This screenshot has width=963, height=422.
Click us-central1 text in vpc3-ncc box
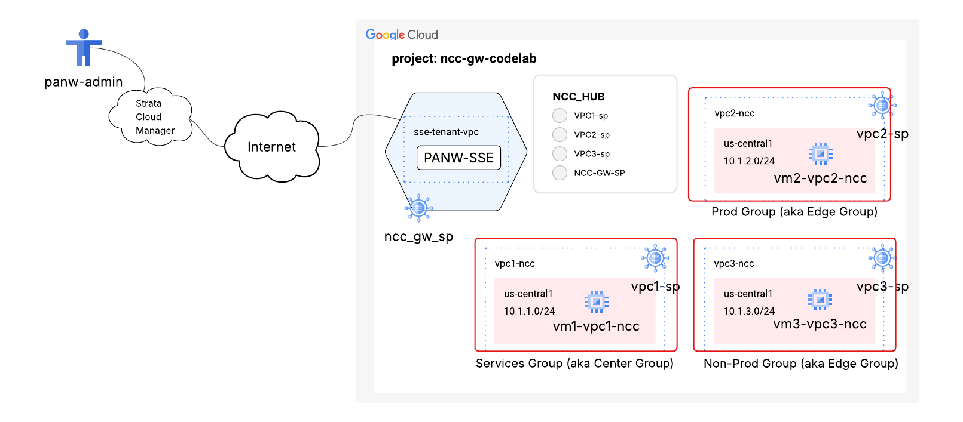pos(748,294)
